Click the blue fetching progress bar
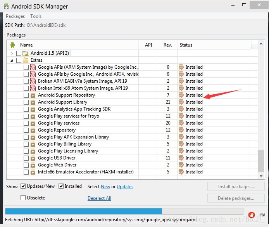Image resolution: width=269 pixels, height=227 pixels. tap(84, 211)
